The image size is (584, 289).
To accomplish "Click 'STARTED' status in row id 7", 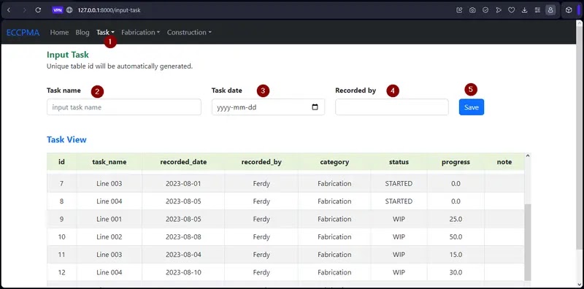I will pos(399,184).
